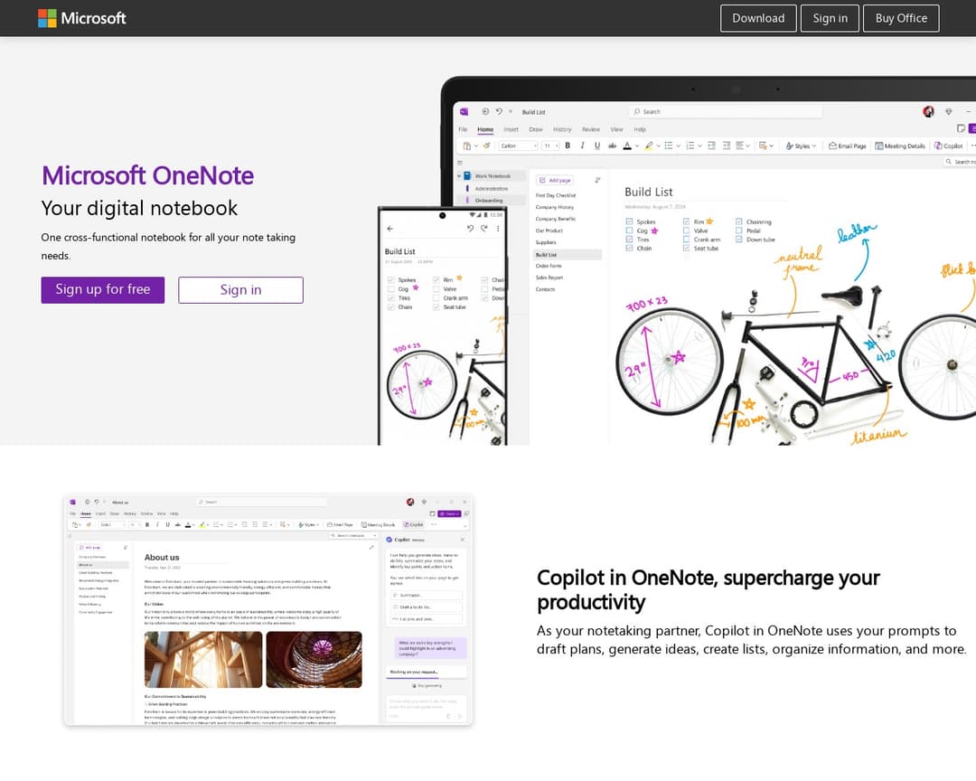Click the Underline icon
The image size is (976, 781).
[596, 145]
